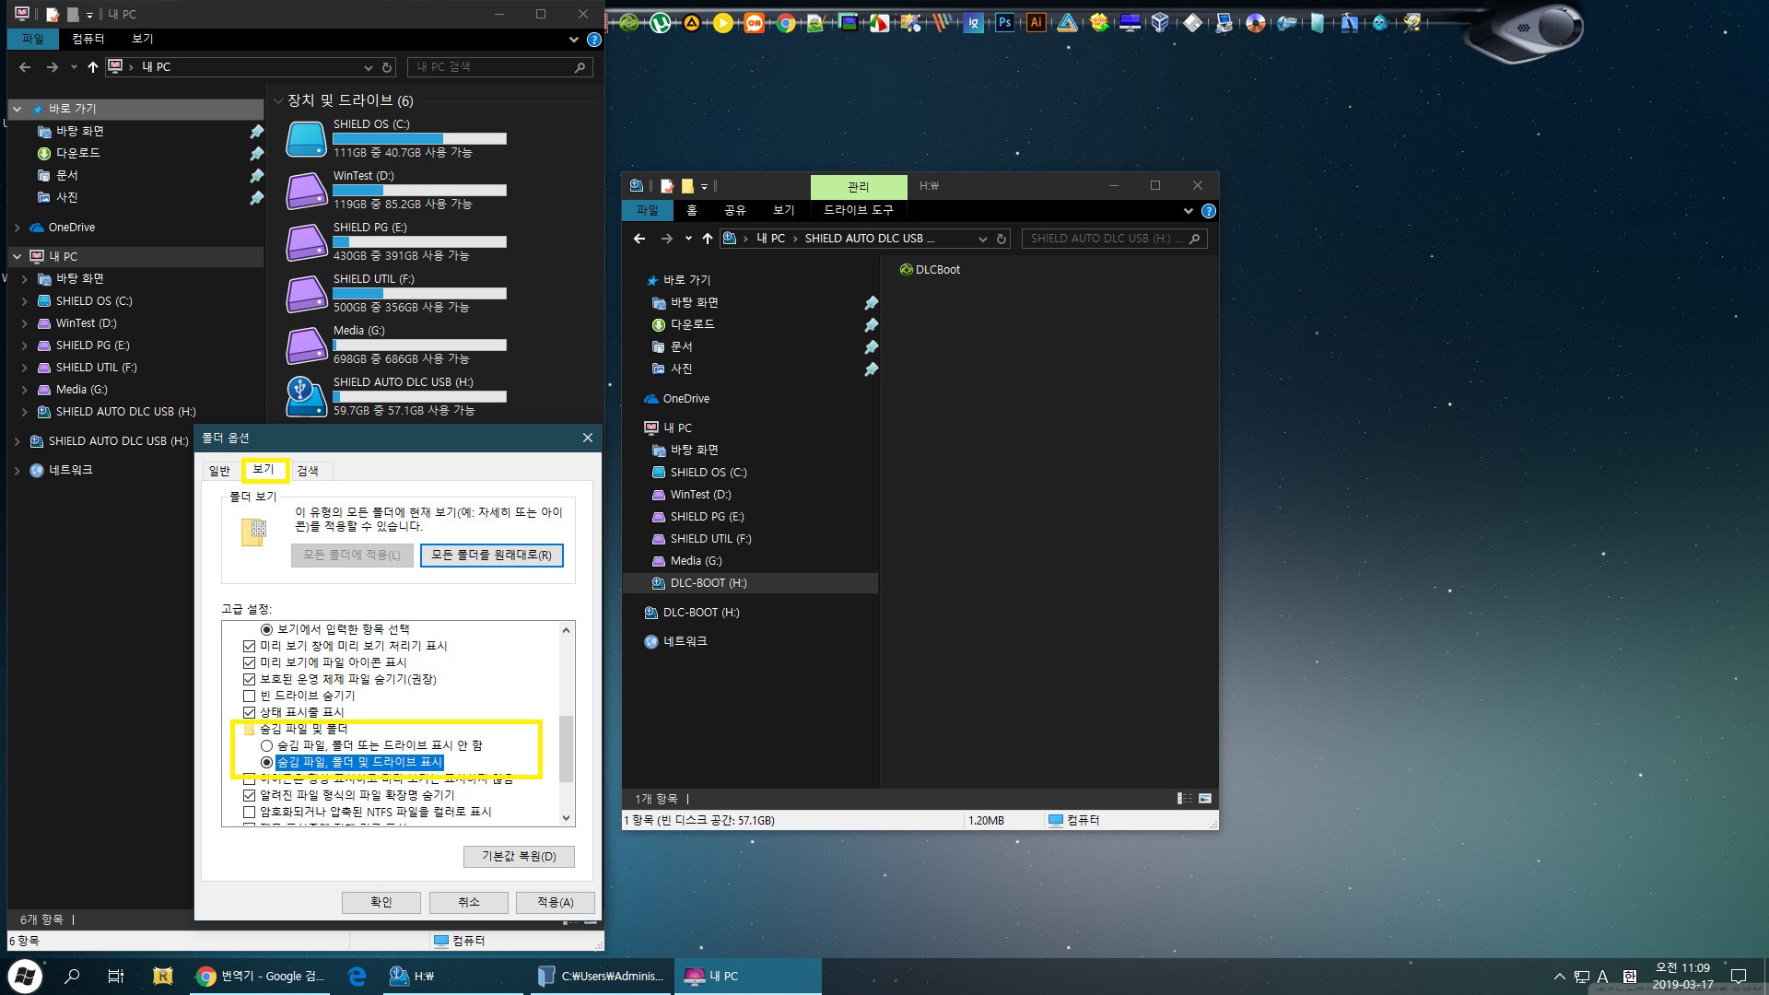Expand SHIELD OS (C:) tree node, left window
1769x995 pixels.
click(x=25, y=301)
